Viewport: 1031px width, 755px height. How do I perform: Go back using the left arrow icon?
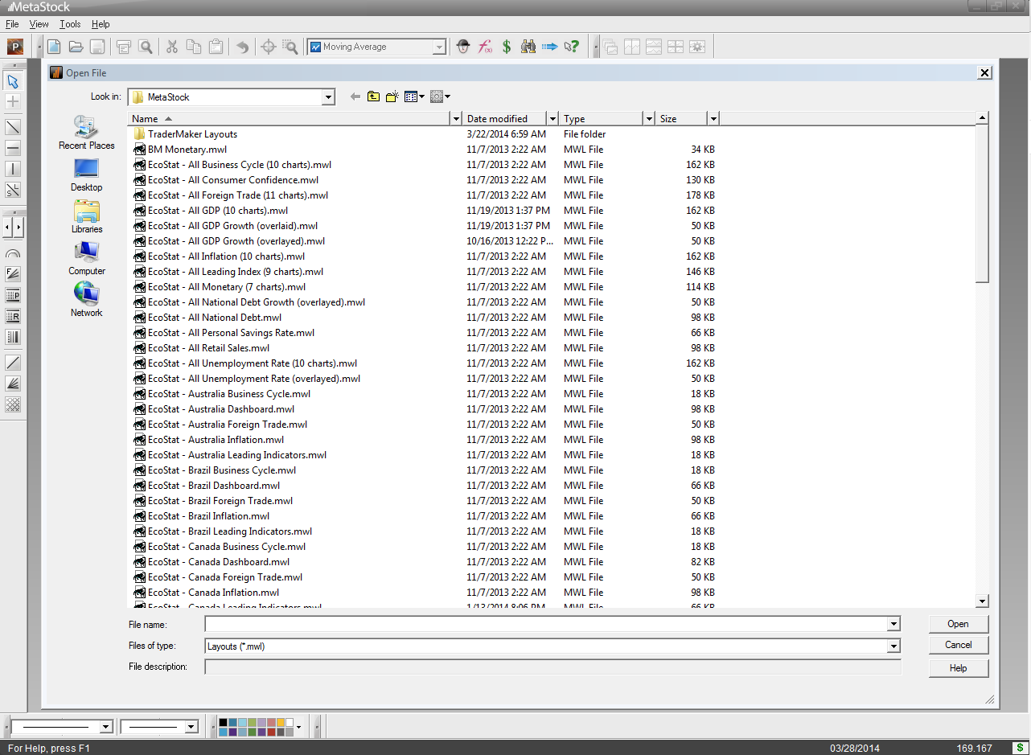355,96
